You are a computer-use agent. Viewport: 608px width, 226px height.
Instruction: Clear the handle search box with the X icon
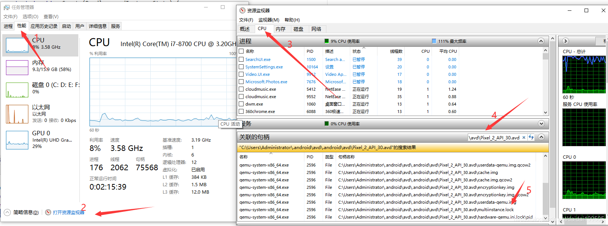point(524,138)
